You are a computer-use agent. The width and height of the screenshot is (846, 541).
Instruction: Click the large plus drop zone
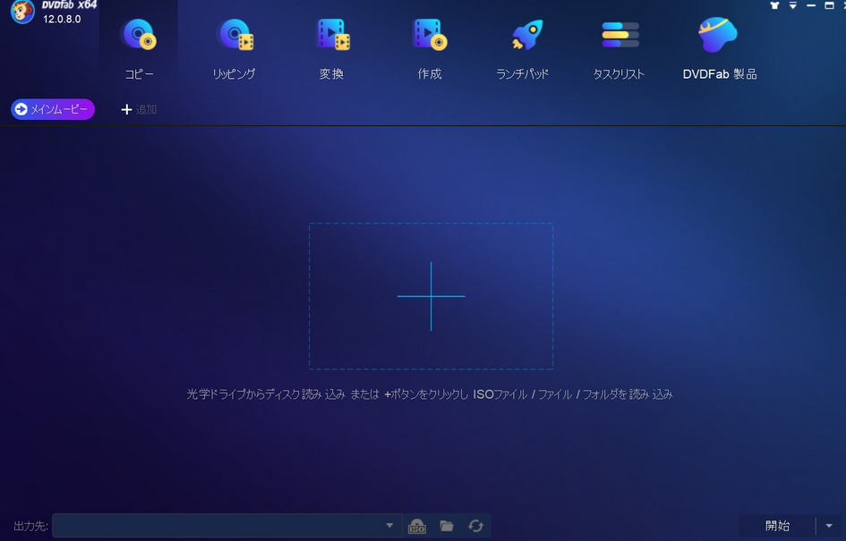[x=431, y=296]
